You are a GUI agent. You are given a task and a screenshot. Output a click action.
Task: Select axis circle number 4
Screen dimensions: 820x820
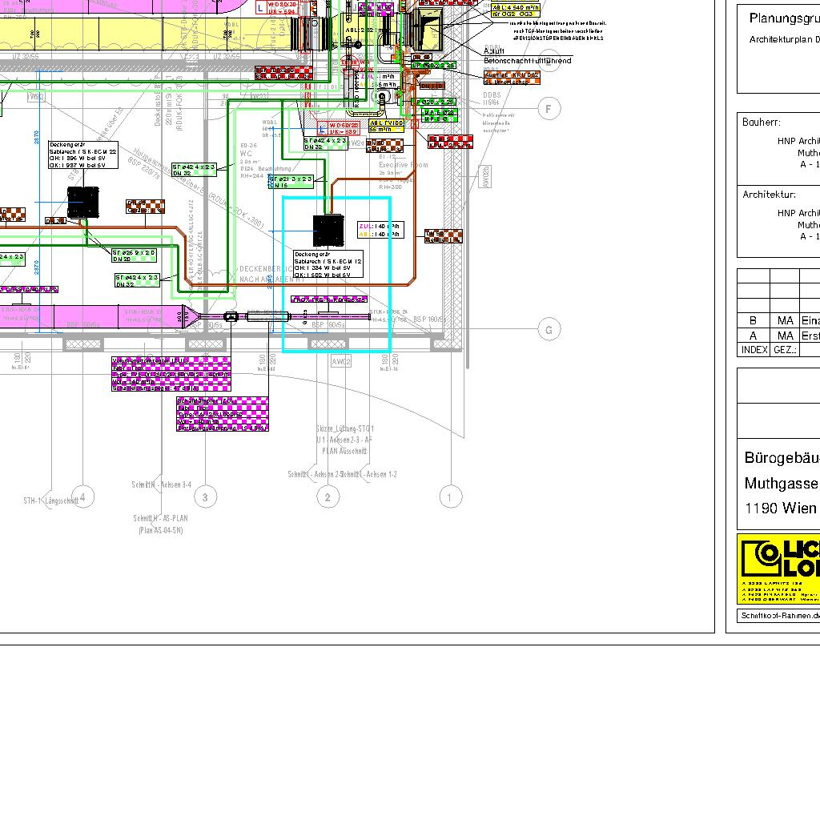(82, 497)
